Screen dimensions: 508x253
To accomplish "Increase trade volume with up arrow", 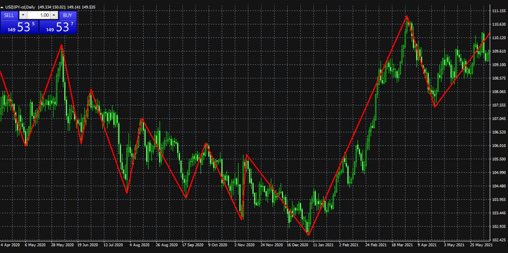I will tap(54, 15).
